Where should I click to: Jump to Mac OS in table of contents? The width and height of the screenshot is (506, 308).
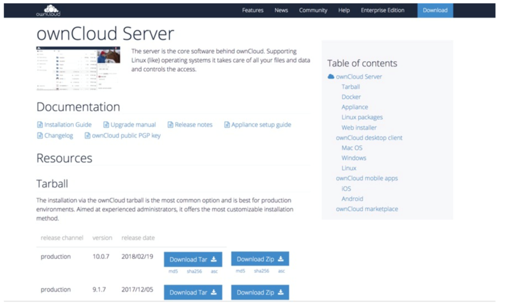point(352,148)
